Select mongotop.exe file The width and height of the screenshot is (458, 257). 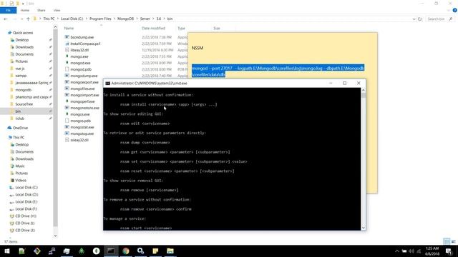pos(82,133)
